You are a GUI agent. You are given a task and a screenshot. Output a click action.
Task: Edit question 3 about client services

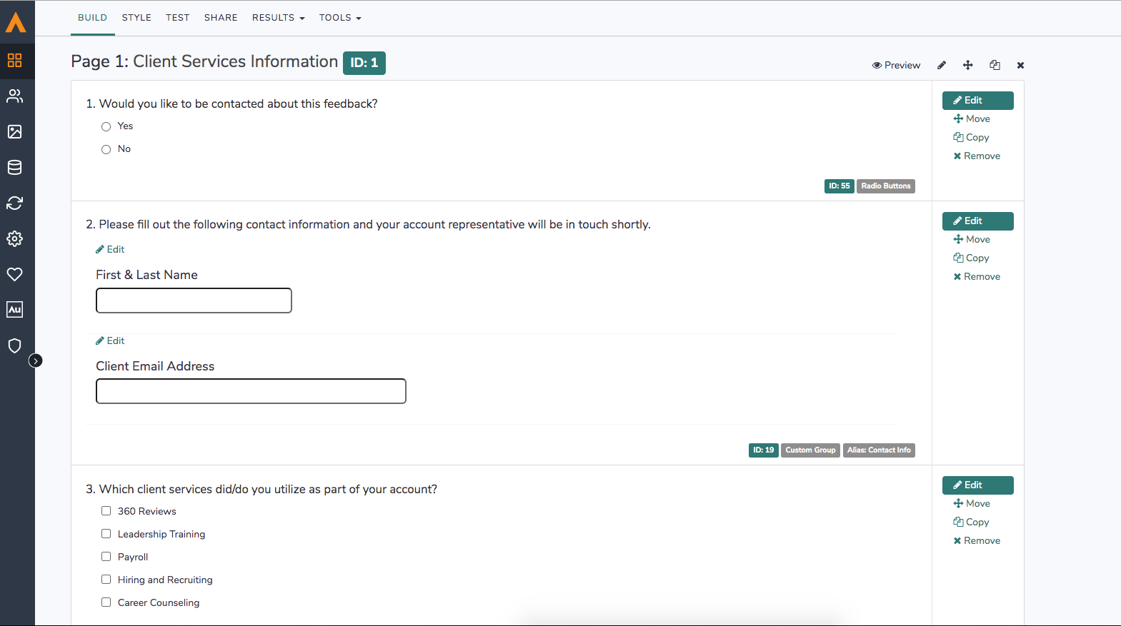(x=977, y=485)
